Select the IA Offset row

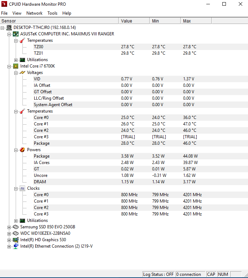140,85
